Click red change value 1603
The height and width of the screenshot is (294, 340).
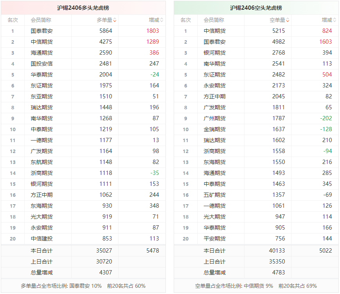(x=326, y=42)
